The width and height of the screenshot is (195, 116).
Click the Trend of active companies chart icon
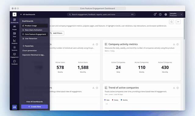pos(106,88)
